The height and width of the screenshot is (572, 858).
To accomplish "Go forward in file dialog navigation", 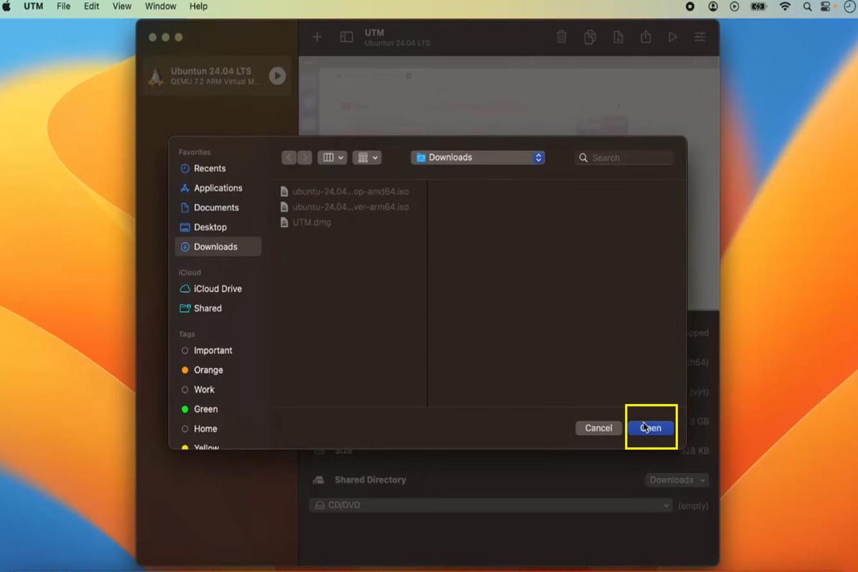I will coord(305,157).
